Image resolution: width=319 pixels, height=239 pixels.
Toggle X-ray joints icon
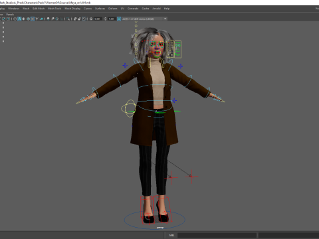coord(84,19)
